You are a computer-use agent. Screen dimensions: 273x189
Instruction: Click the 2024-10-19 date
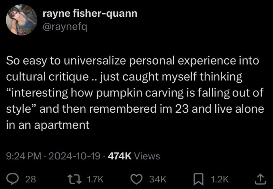click(73, 156)
